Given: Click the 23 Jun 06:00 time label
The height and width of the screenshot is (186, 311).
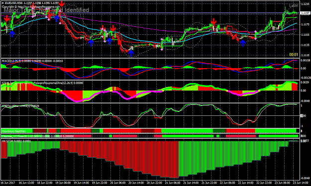Looking at the screenshot, I should click(x=282, y=183).
